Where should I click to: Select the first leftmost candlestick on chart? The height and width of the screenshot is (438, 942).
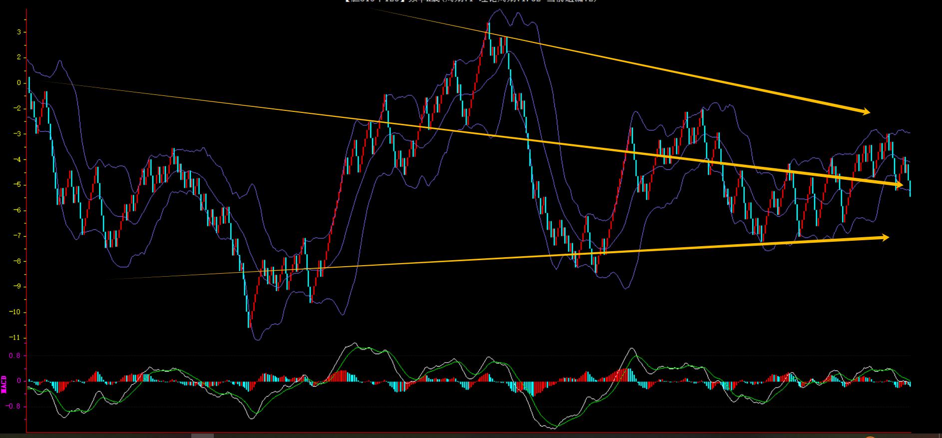[x=29, y=85]
